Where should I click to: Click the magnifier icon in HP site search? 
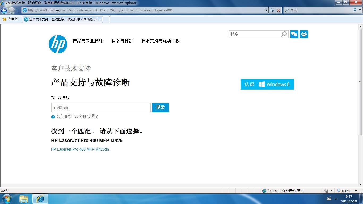[284, 34]
